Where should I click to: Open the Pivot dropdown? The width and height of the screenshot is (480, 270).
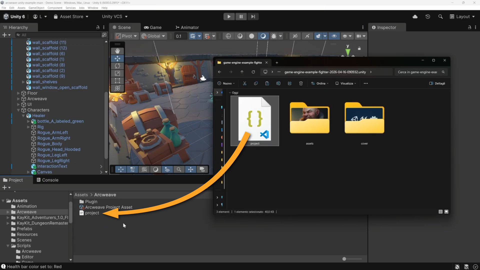(x=126, y=36)
